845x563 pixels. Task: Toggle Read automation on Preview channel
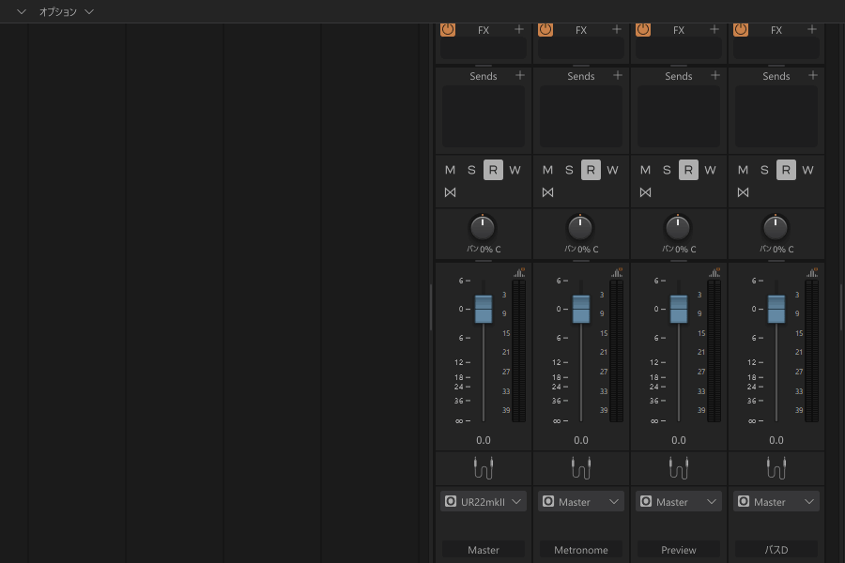coord(688,170)
